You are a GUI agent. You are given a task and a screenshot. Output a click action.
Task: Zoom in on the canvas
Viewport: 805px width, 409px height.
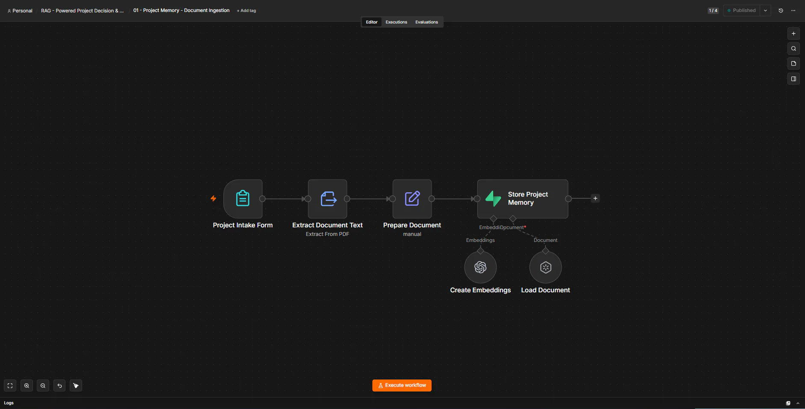coord(27,385)
